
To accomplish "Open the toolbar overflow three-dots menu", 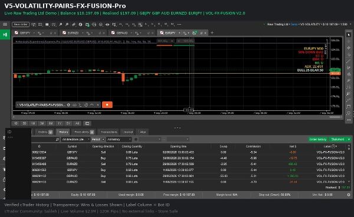I will click(179, 24).
